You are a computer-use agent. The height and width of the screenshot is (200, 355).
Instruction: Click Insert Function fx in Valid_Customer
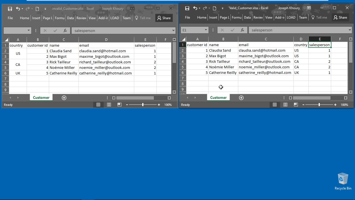(x=242, y=30)
